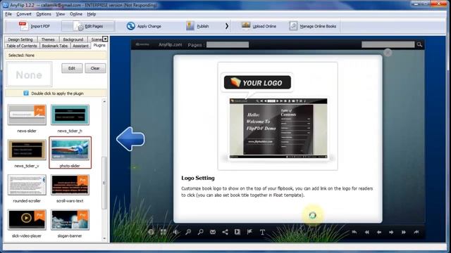The height and width of the screenshot is (253, 451).
Task: Click the AnyFlip.com link in flipbook header
Action: pyautogui.click(x=170, y=45)
